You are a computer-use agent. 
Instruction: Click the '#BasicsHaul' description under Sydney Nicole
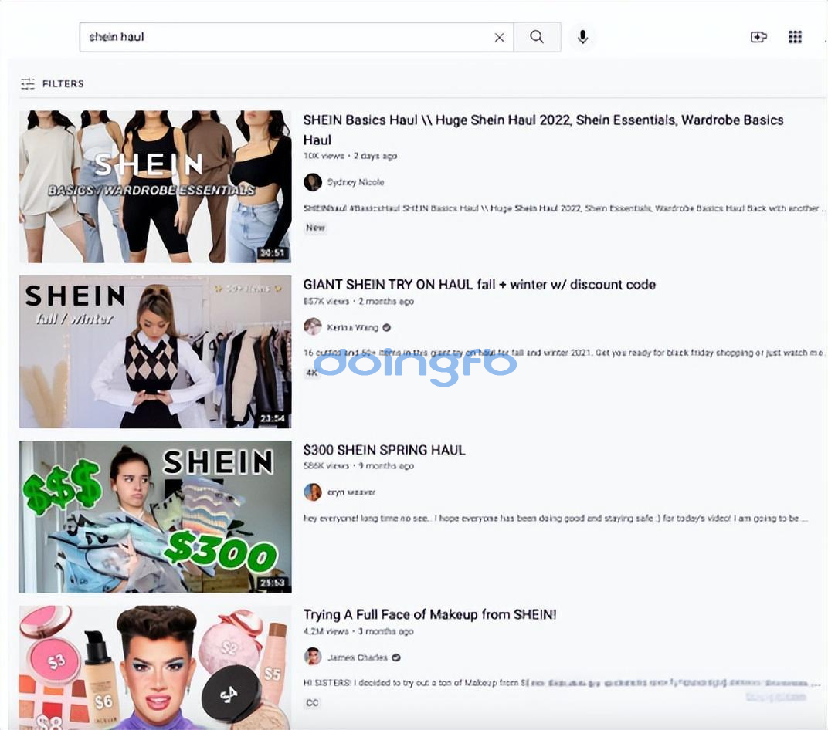[563, 208]
